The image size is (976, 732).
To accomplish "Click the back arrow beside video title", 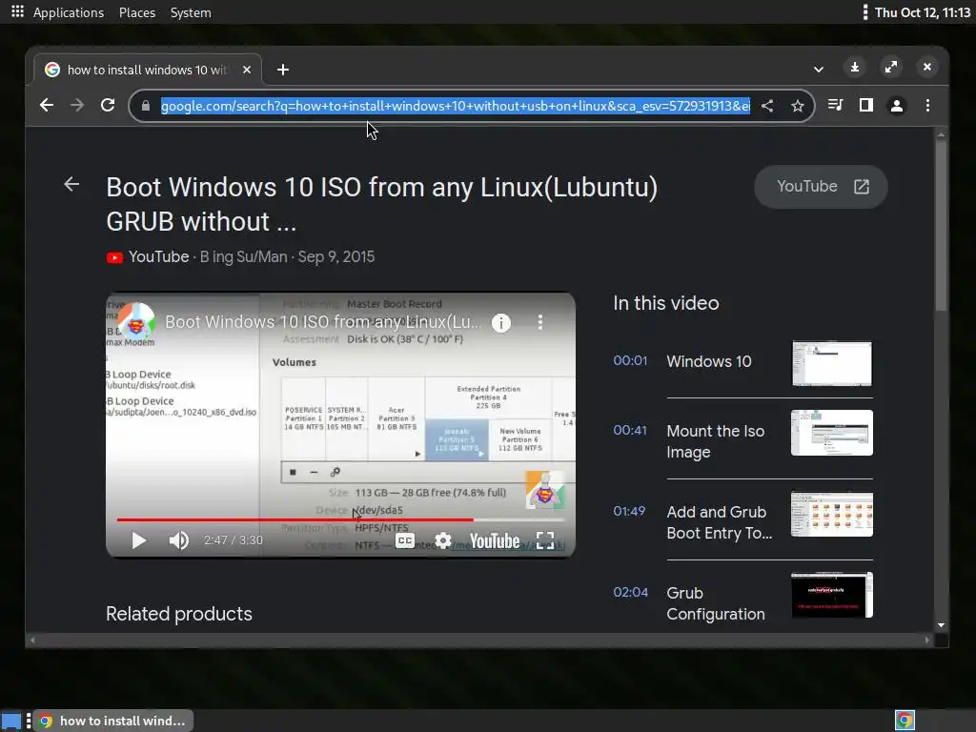I will click(71, 184).
